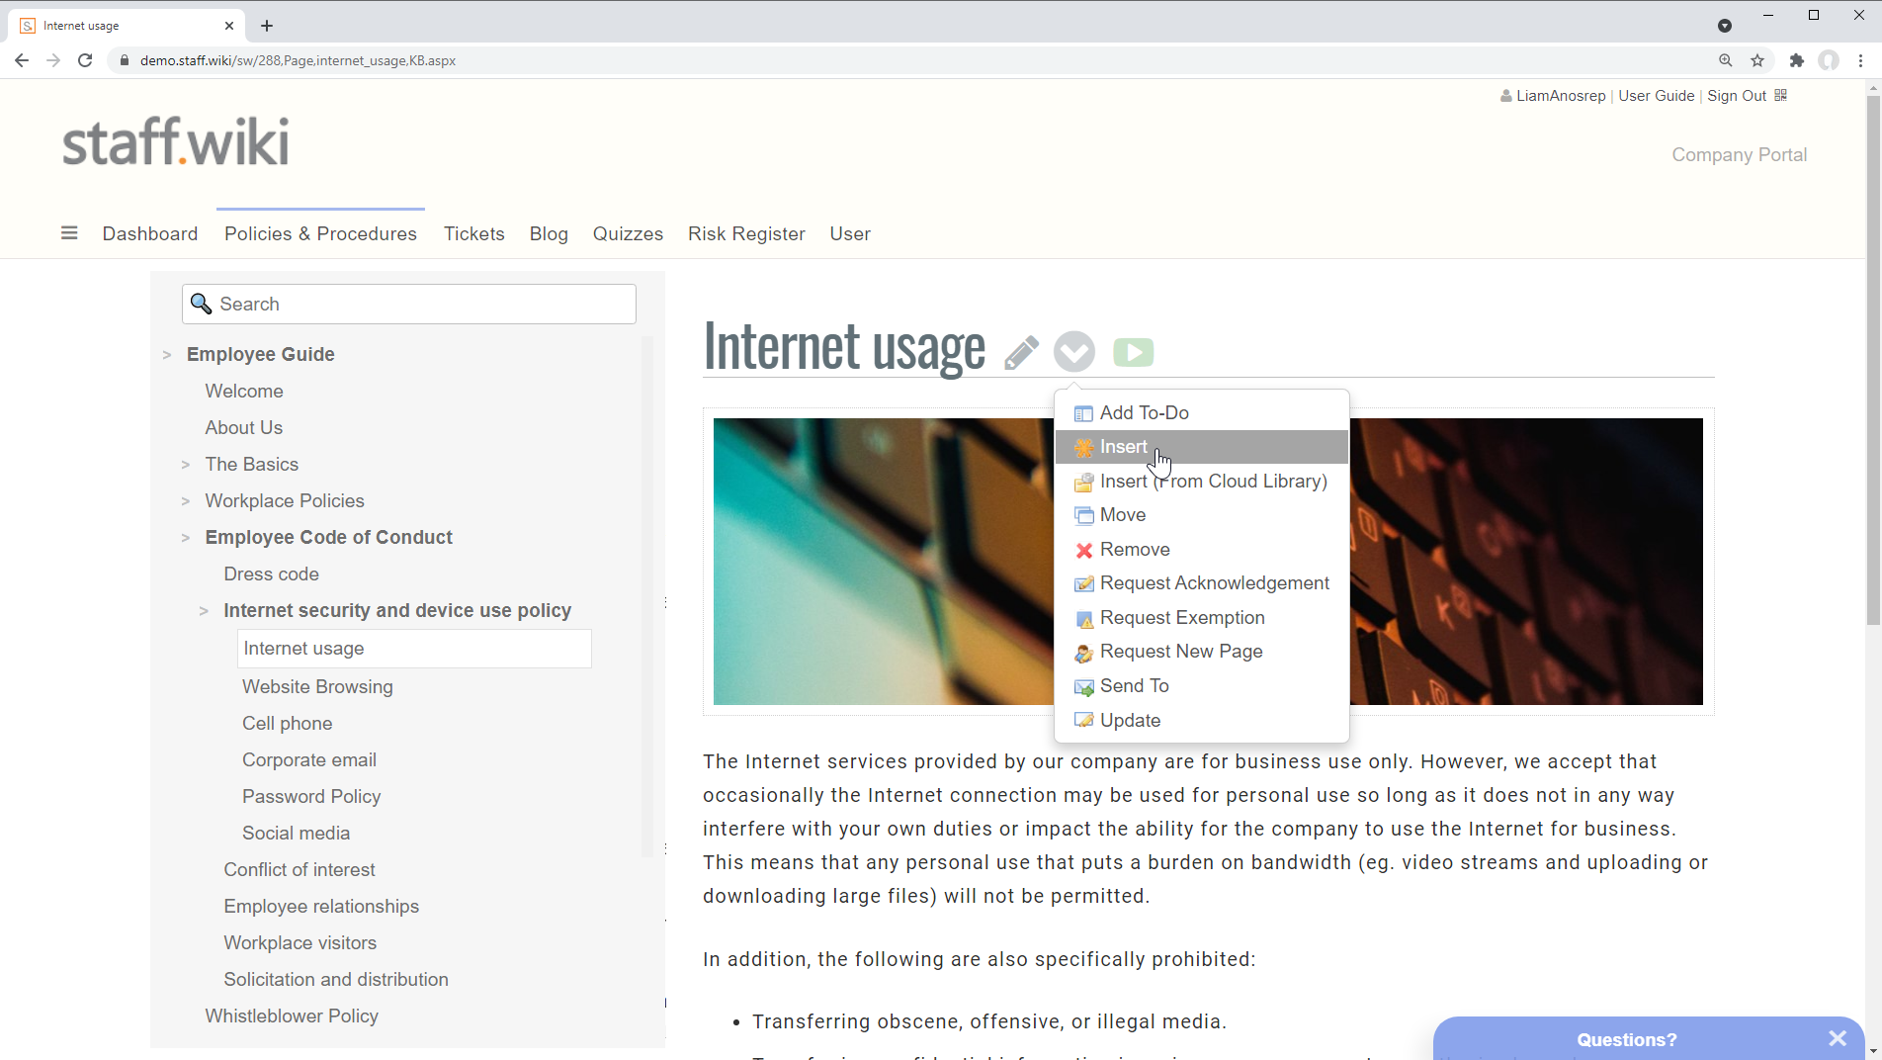Bookmark this page with the star icon
Viewport: 1882px width, 1060px height.
[x=1757, y=60]
